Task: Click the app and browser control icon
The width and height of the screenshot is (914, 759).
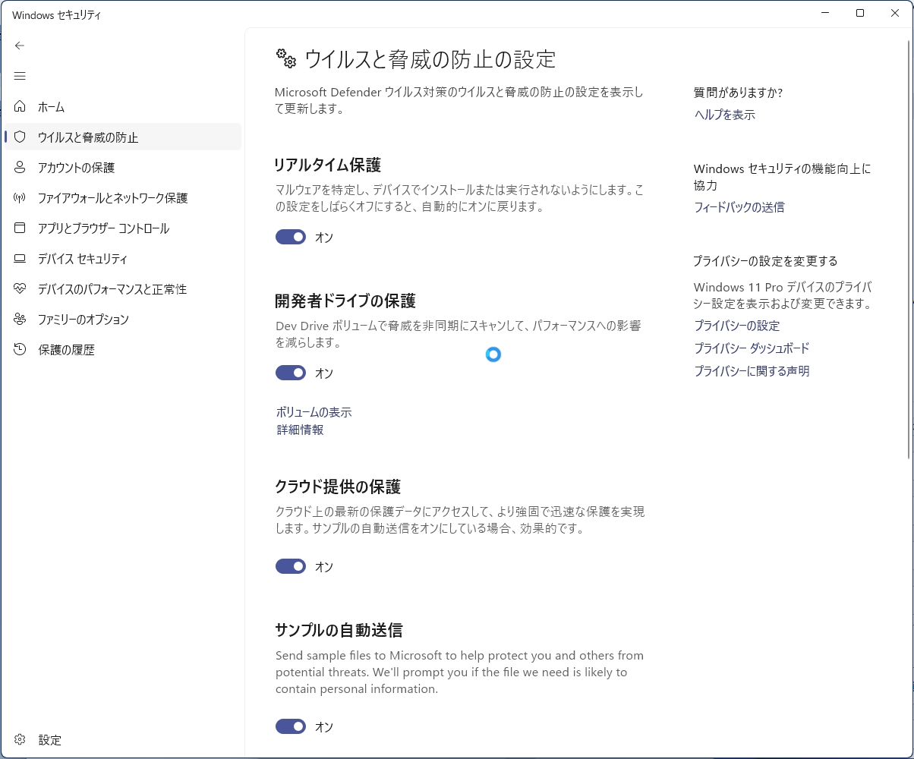Action: coord(20,228)
